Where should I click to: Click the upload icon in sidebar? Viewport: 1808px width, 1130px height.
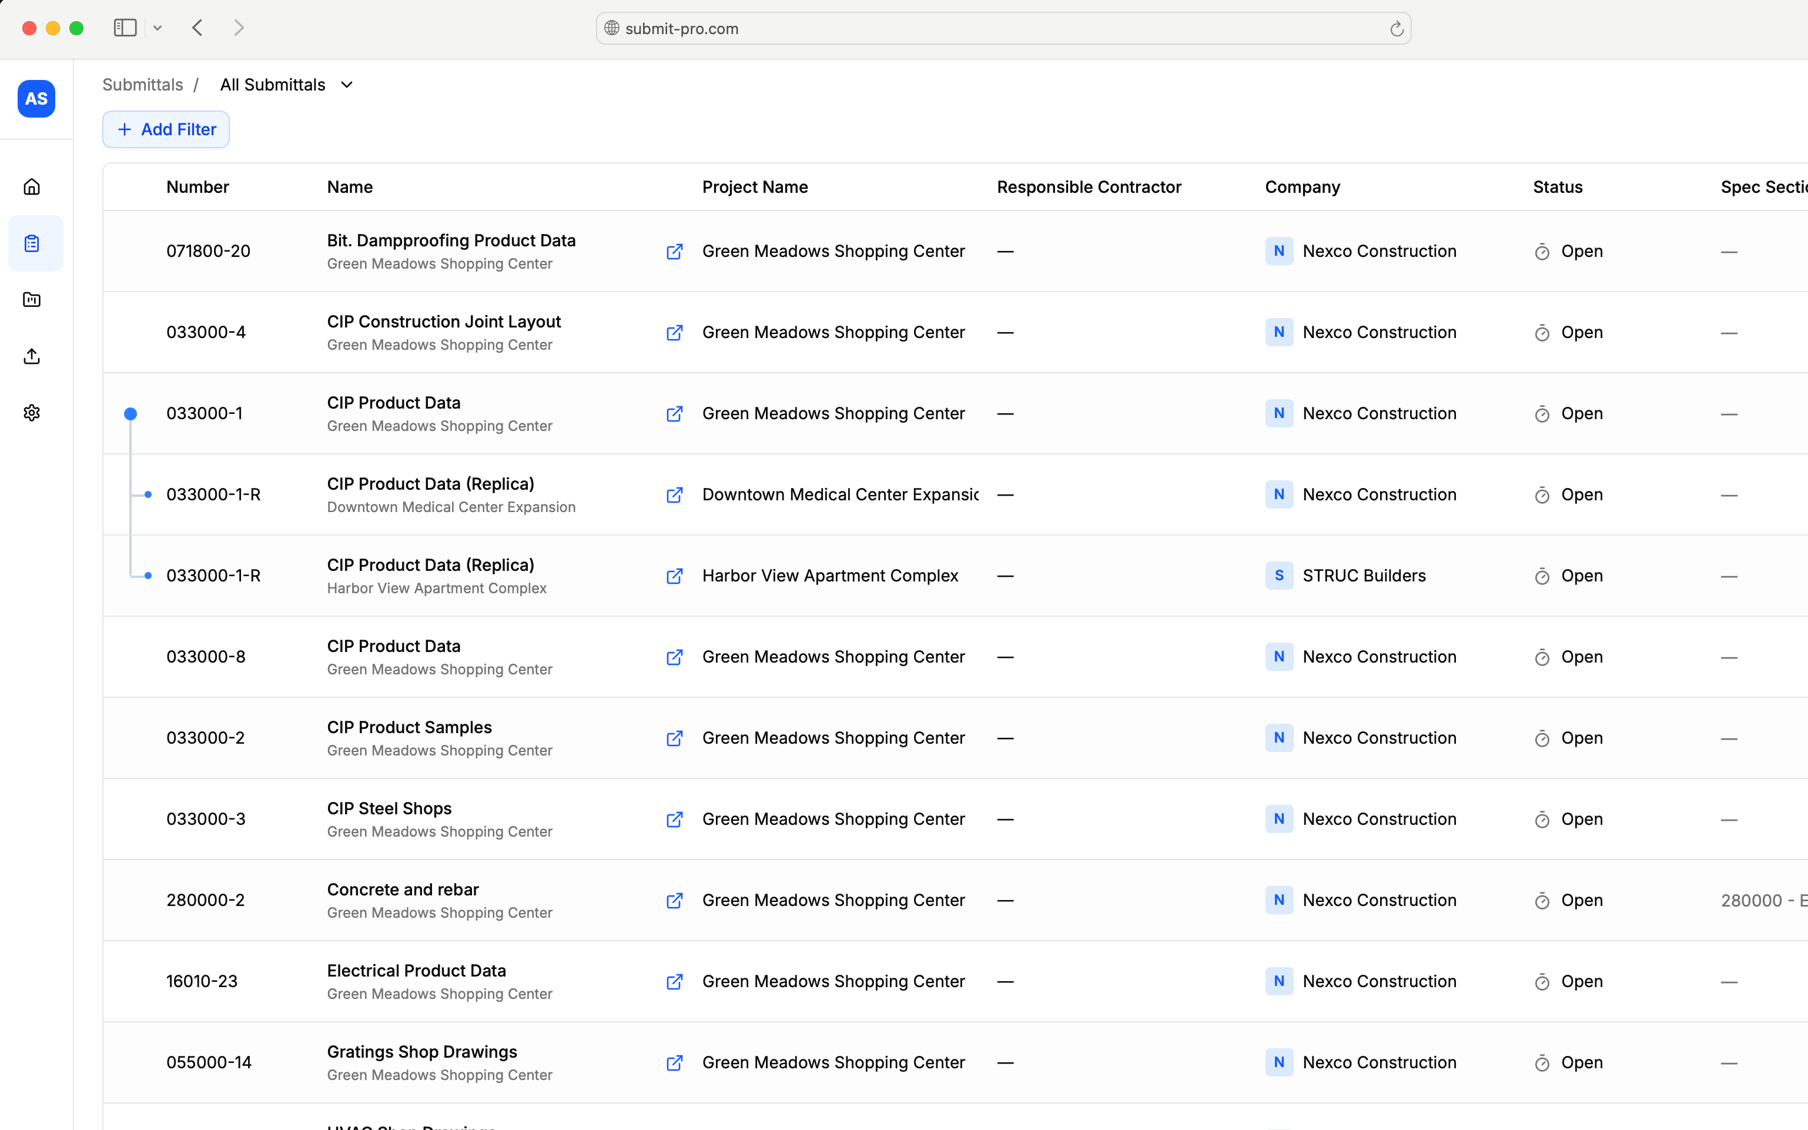pos(31,356)
